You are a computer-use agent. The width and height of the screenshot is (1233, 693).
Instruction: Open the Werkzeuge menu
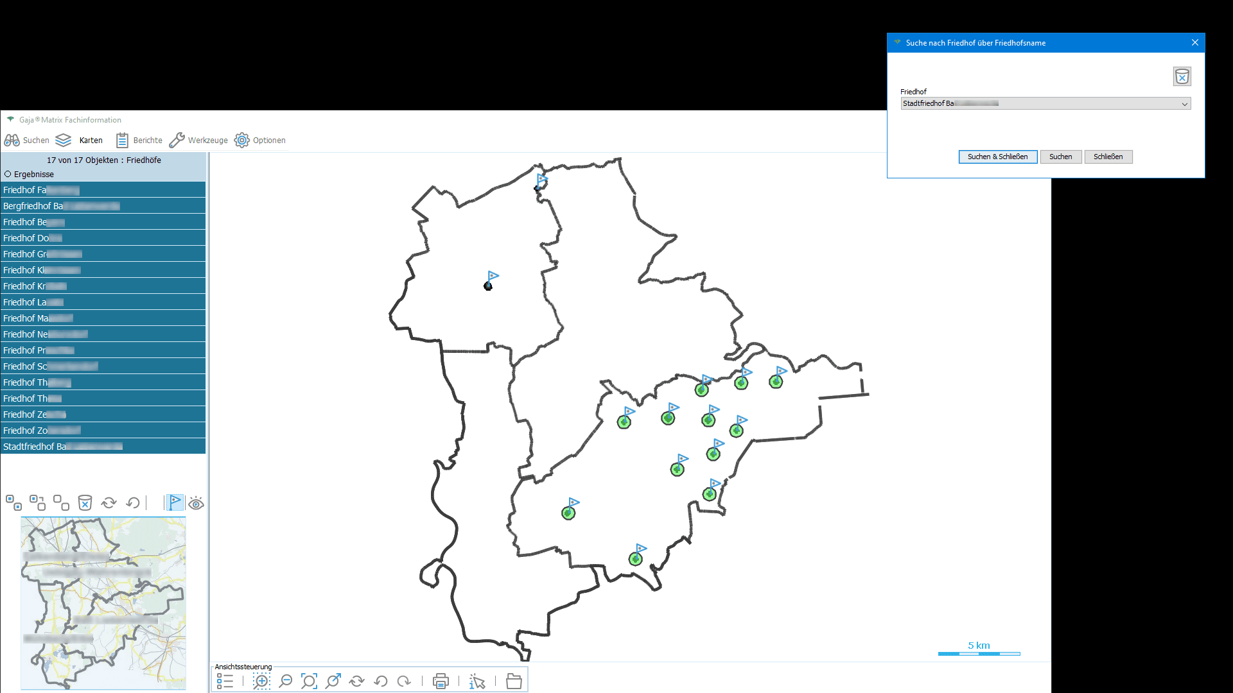pyautogui.click(x=198, y=141)
